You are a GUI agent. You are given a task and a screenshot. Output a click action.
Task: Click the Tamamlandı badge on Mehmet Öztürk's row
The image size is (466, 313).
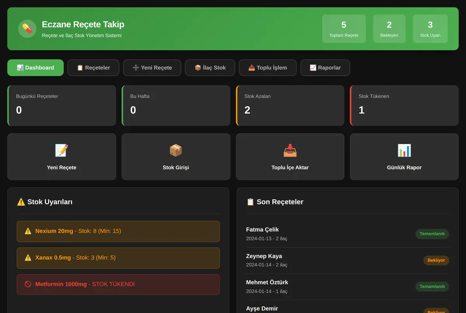point(432,287)
